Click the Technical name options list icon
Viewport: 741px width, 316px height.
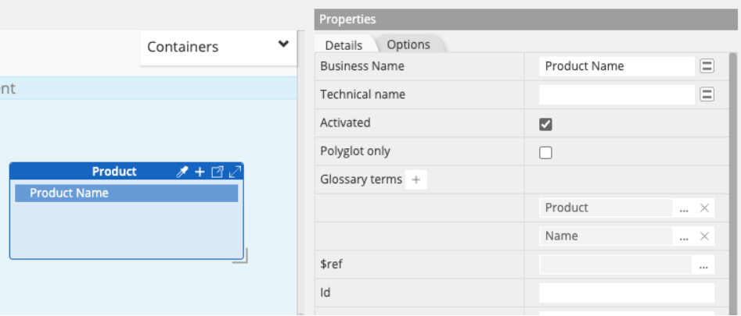707,94
